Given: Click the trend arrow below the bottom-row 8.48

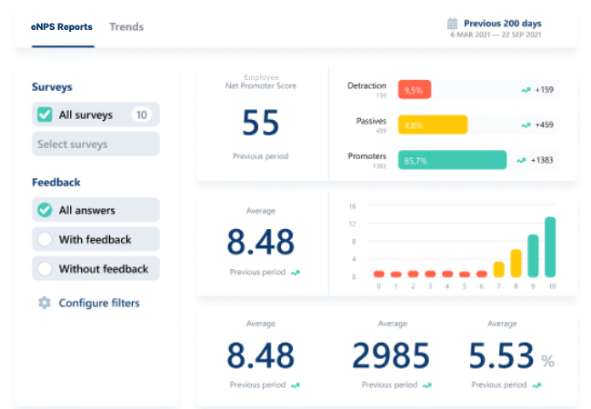Looking at the screenshot, I should [295, 385].
